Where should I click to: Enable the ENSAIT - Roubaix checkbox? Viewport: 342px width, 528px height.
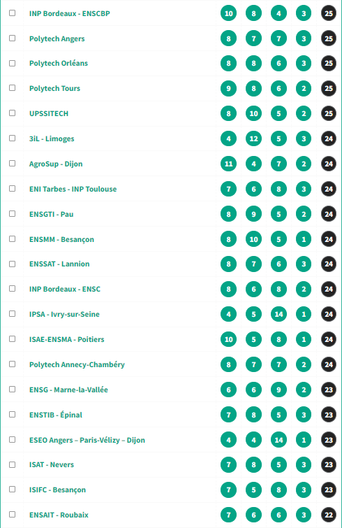12,514
